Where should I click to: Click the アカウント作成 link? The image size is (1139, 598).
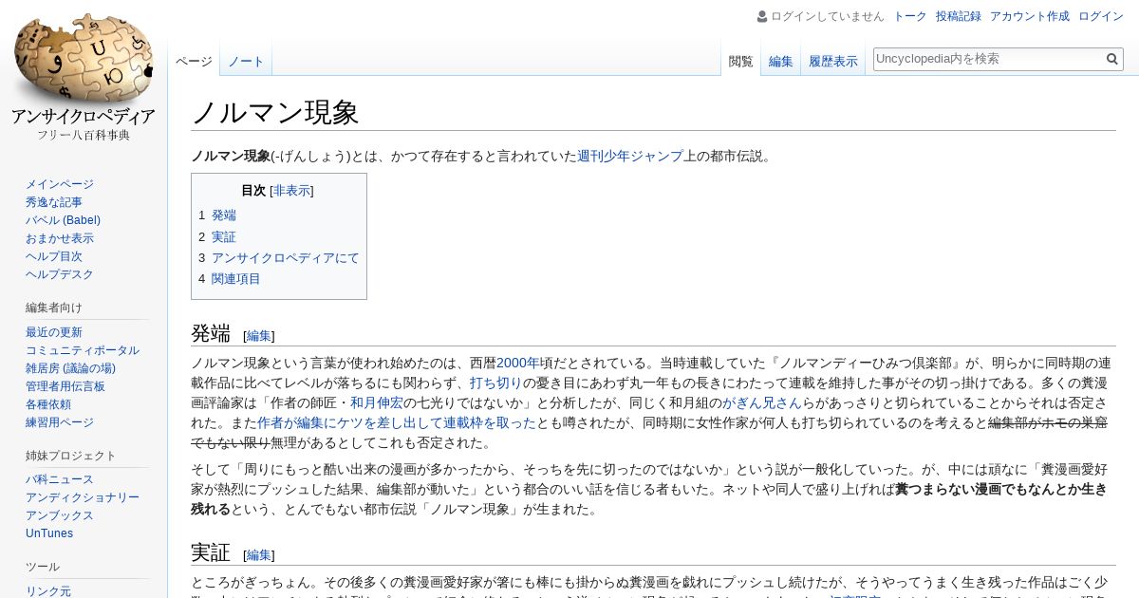point(1030,16)
